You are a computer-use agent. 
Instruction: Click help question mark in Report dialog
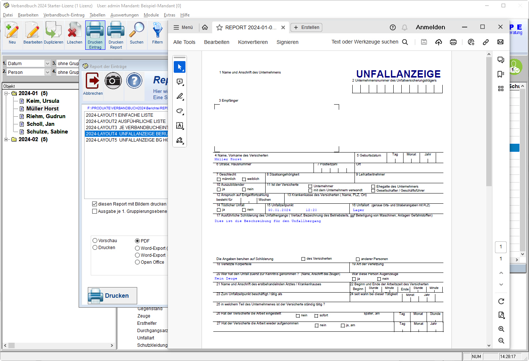click(134, 81)
